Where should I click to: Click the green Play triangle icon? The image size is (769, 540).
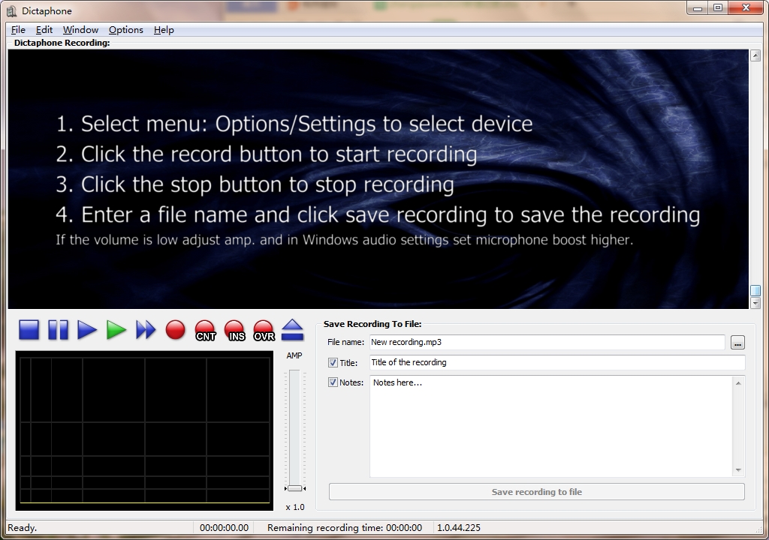[116, 330]
